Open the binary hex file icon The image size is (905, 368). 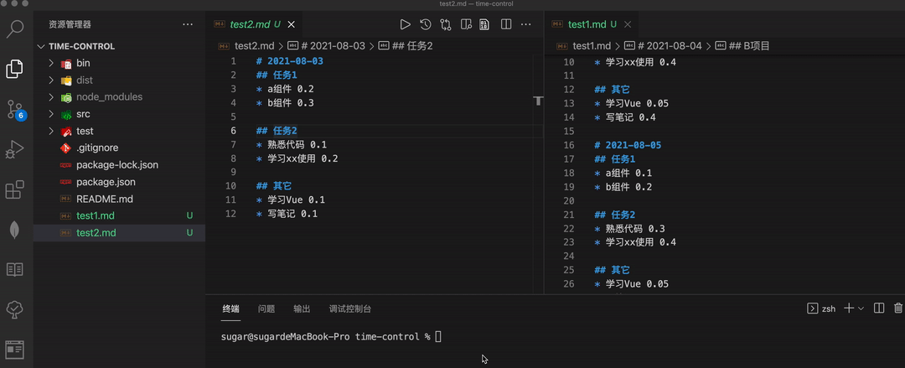coord(485,24)
